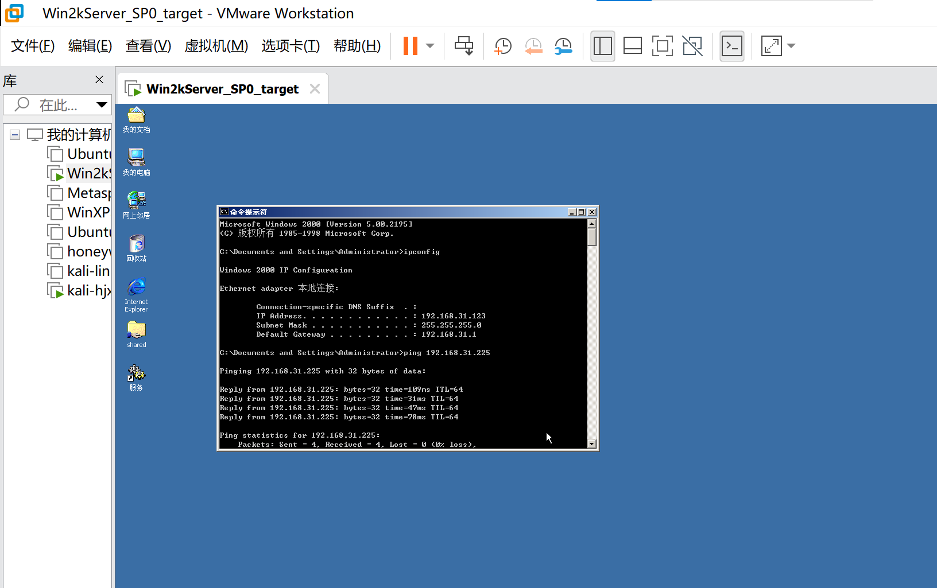937x588 pixels.
Task: Open the library search filter dropdown
Action: point(102,104)
